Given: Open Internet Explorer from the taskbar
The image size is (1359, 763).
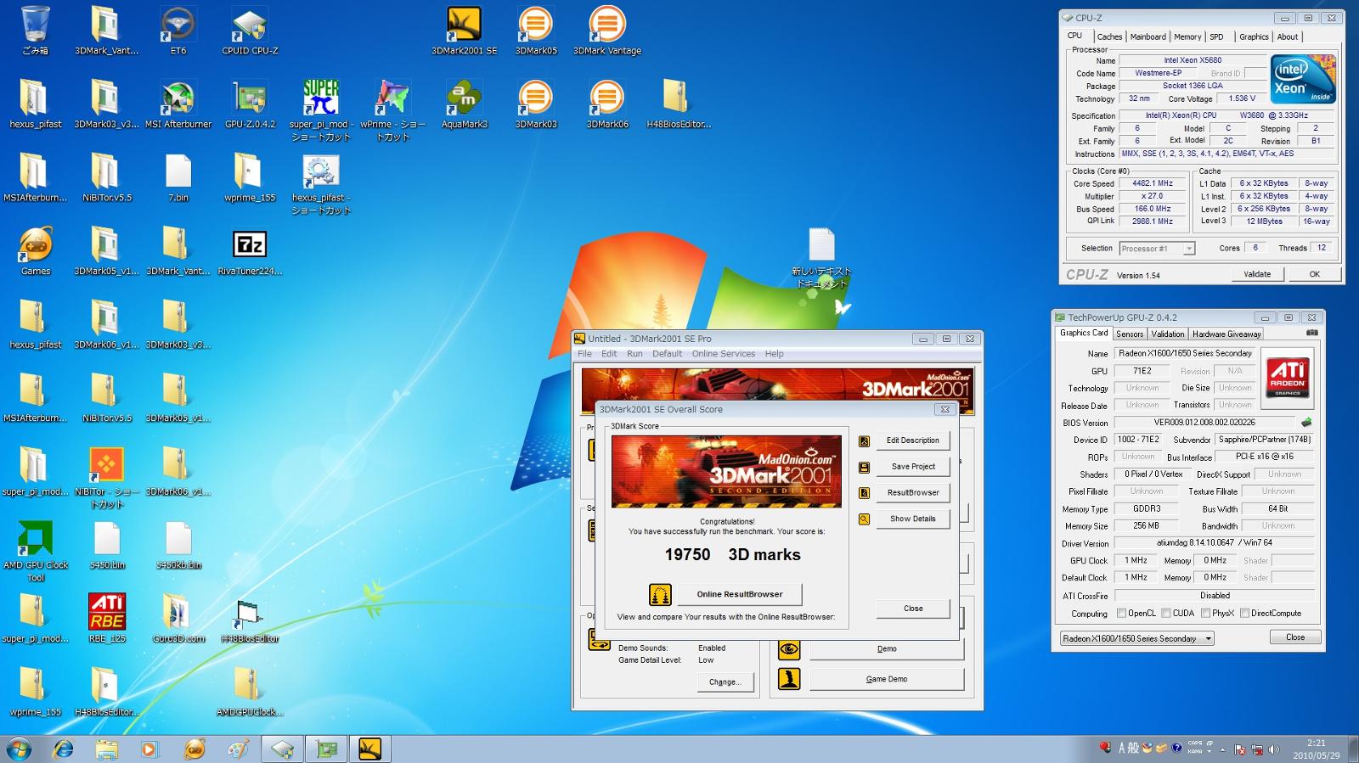Looking at the screenshot, I should [x=64, y=749].
